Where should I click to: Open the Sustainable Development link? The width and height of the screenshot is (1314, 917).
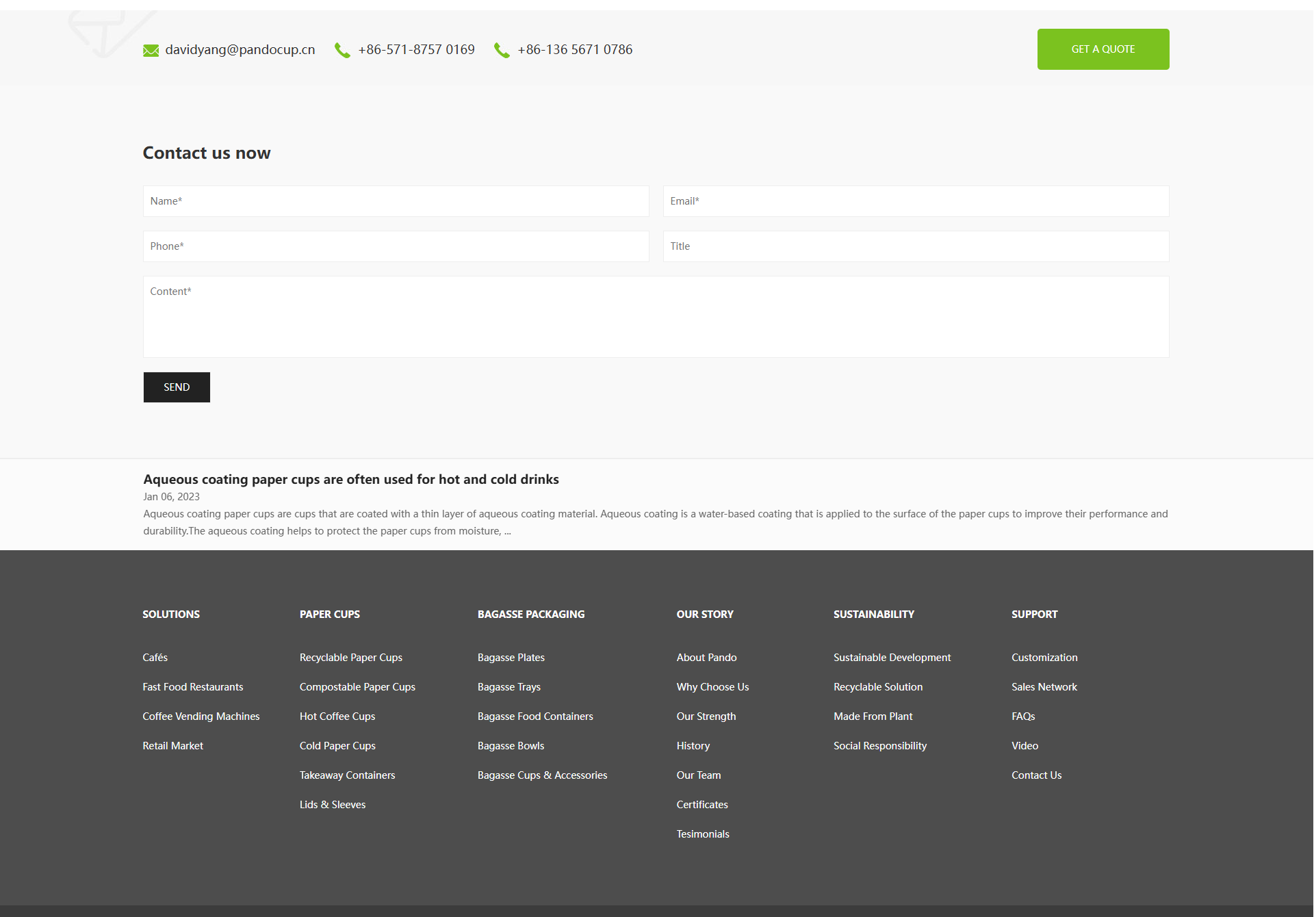pyautogui.click(x=892, y=658)
